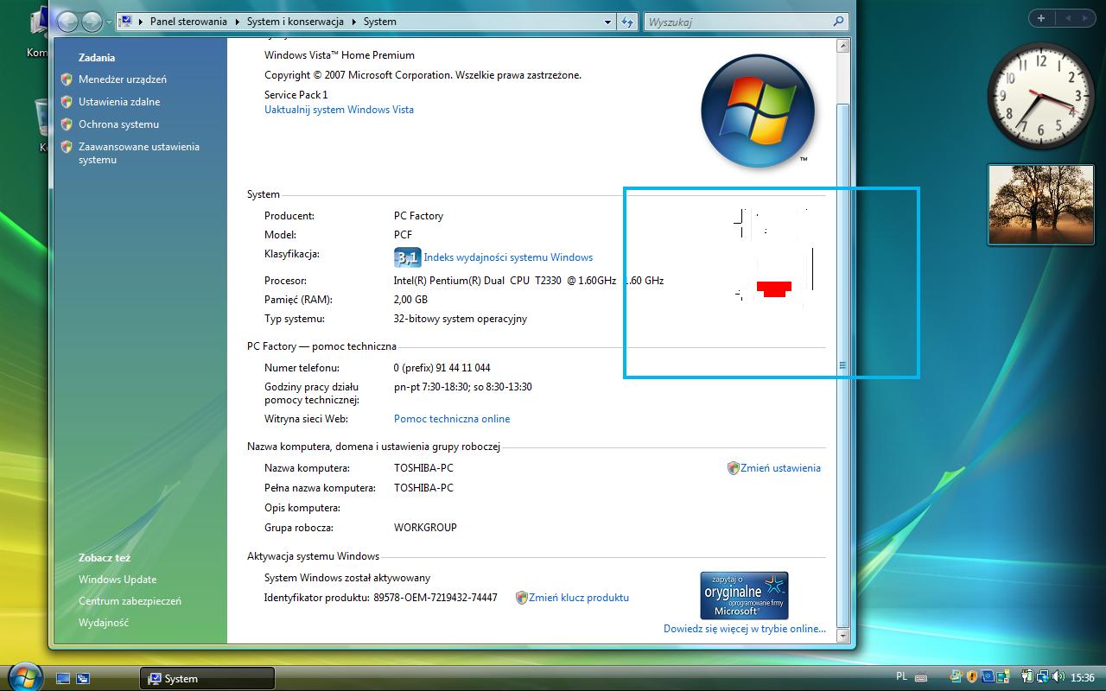Click the 15:36 taskbar clock
The height and width of the screenshot is (691, 1106).
point(1083,678)
